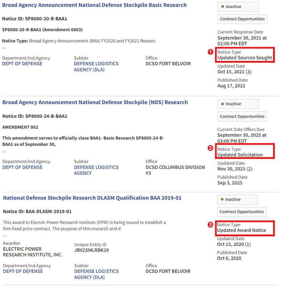Click the red circle marker numbered 3
The height and width of the screenshot is (286, 281).
[211, 225]
